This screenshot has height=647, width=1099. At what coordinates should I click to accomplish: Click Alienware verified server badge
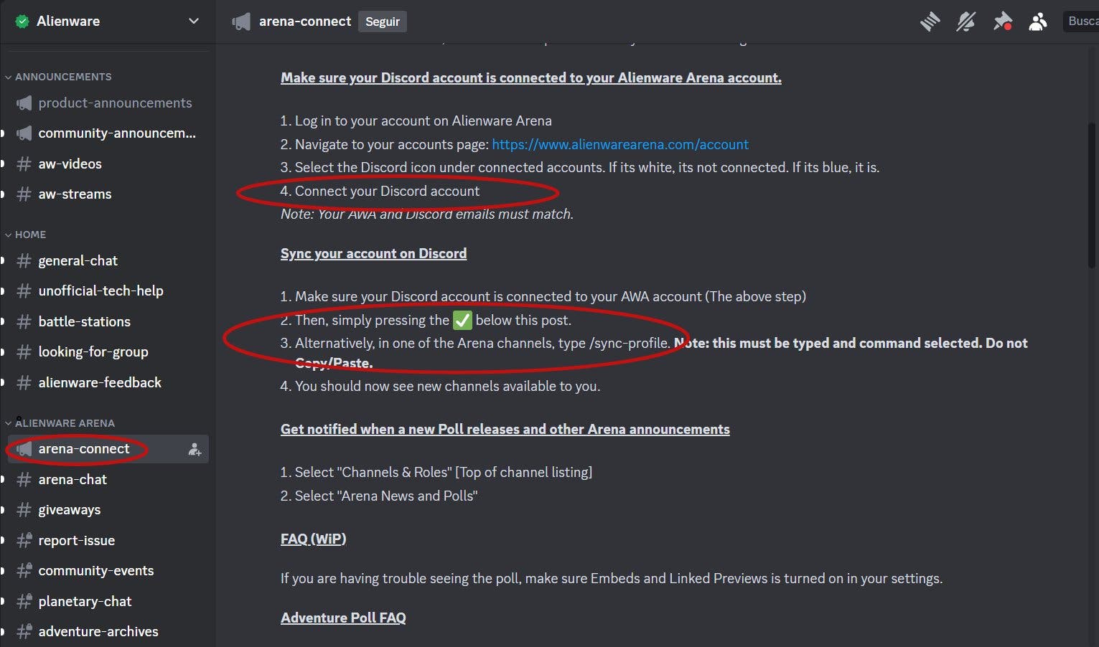(22, 21)
